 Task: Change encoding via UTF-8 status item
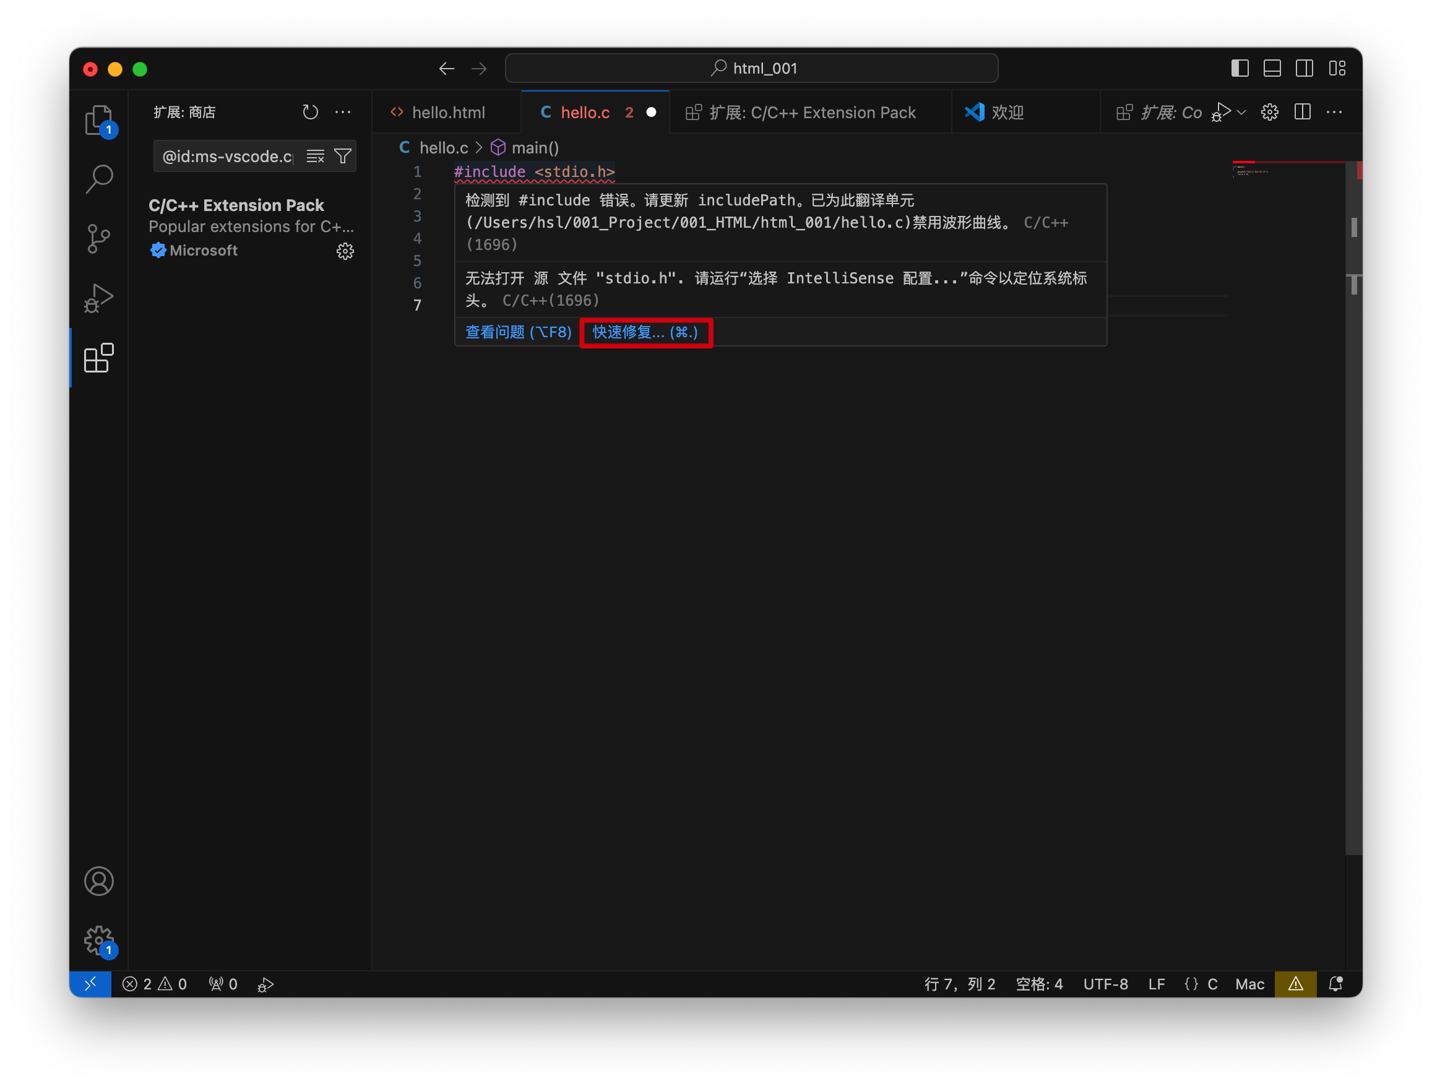(x=1105, y=983)
